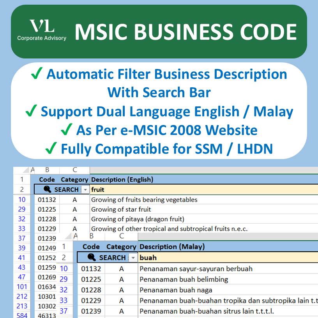
Task: Select 'Penanaman sayur-sayuran berbuah' cell
Action: click(x=228, y=269)
